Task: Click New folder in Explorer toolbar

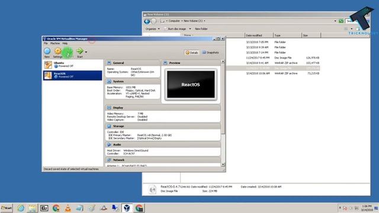Action: pos(201,29)
